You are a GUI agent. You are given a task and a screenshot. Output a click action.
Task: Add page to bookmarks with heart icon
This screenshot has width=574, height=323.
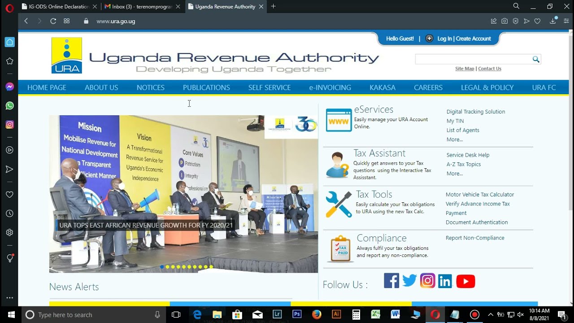pyautogui.click(x=537, y=21)
